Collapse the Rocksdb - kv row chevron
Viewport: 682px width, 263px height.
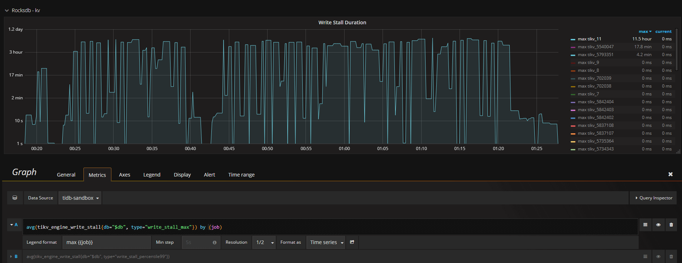pyautogui.click(x=6, y=11)
